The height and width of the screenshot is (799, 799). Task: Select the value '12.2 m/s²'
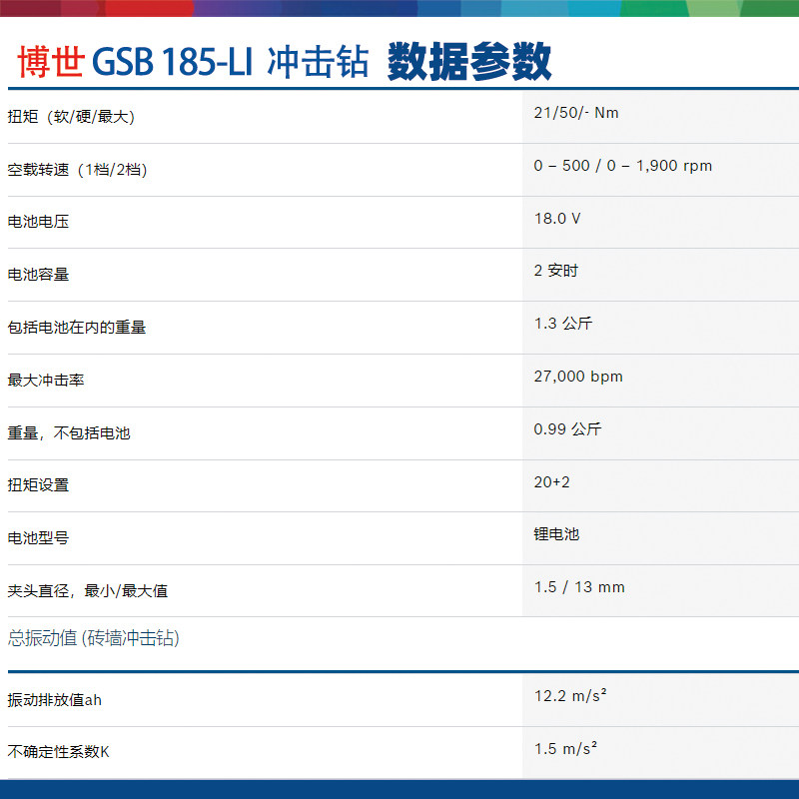[570, 695]
